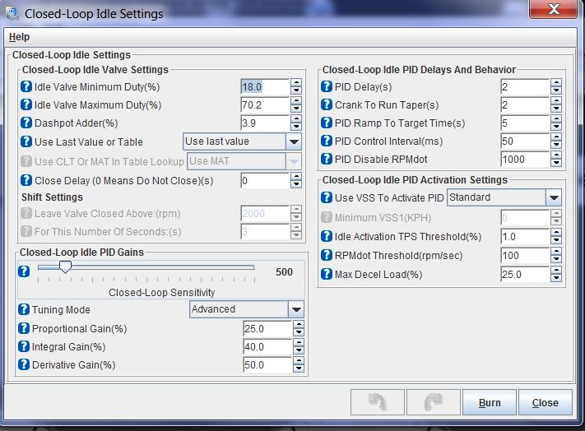585x431 pixels.
Task: Open help for PID Disable RPMdot
Action: coord(327,159)
